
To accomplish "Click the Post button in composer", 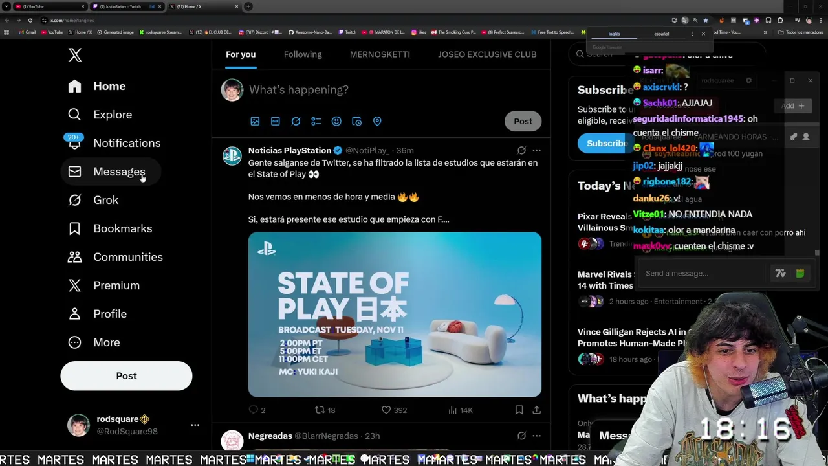I will [523, 121].
